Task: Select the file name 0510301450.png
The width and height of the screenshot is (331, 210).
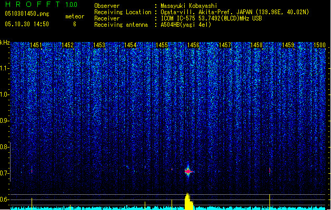Action: [27, 14]
